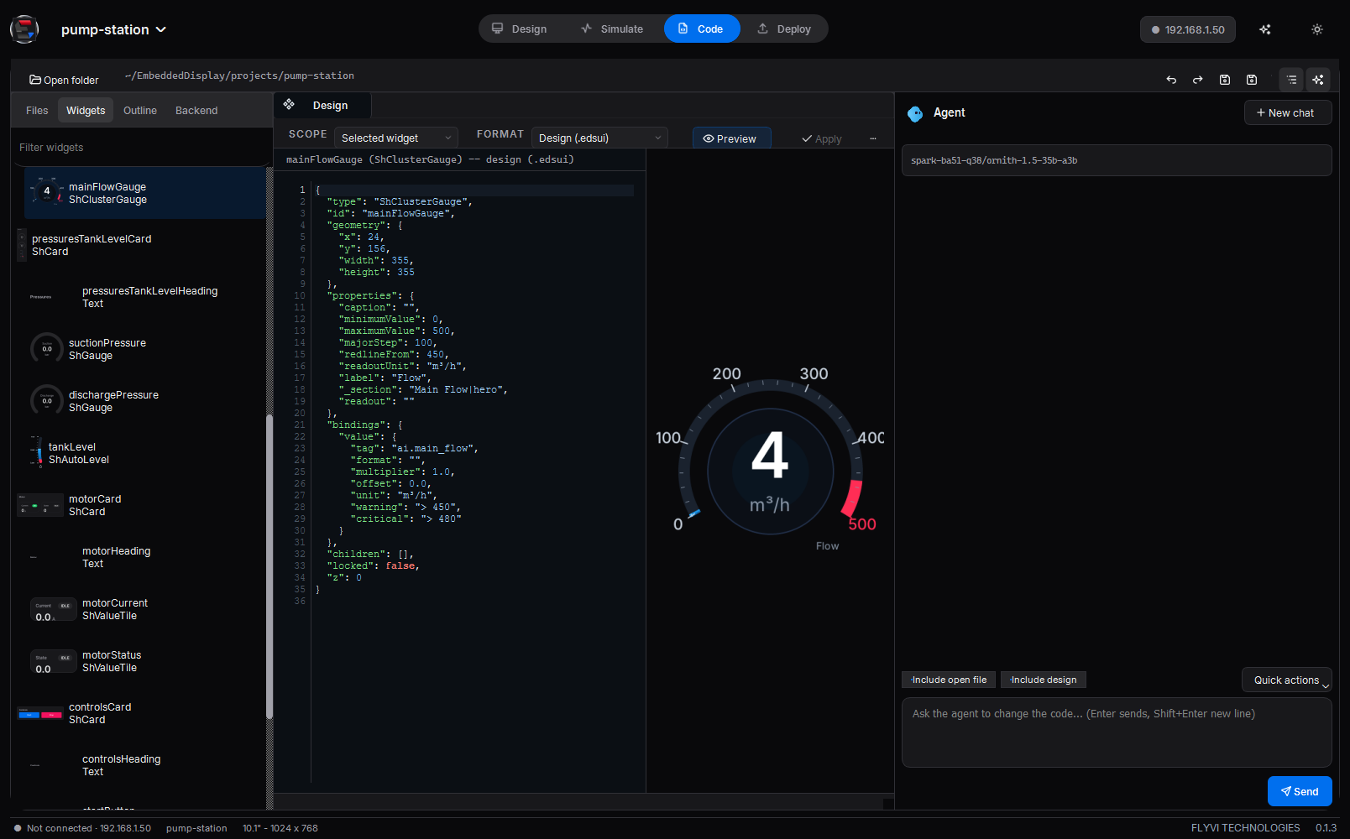This screenshot has width=1350, height=839.
Task: Click the redo arrow icon
Action: [x=1198, y=80]
